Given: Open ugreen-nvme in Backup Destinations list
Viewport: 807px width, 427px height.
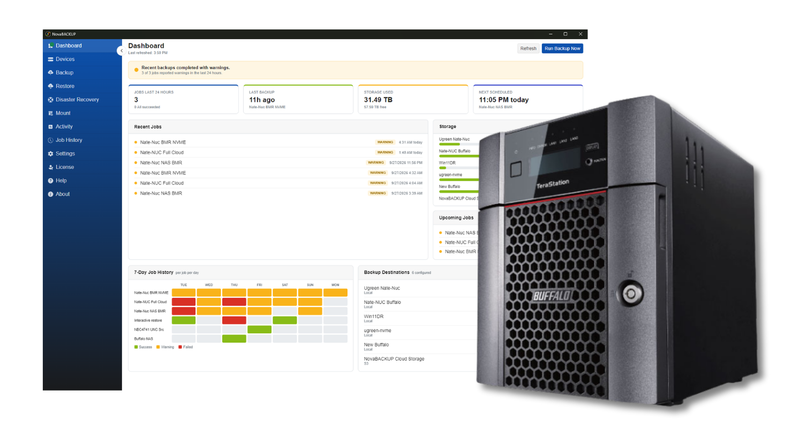Looking at the screenshot, I should click(420, 333).
